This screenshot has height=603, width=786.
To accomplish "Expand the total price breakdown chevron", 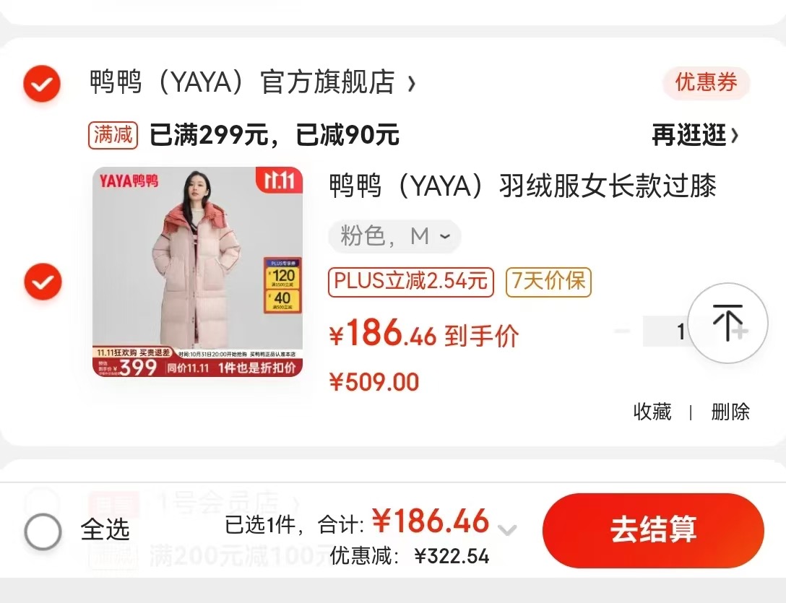I will click(x=507, y=529).
